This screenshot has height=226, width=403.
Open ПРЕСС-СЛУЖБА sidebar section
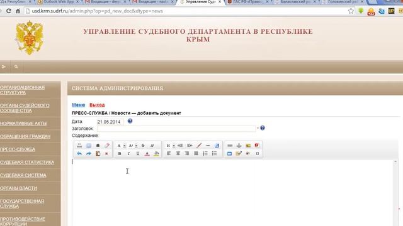pos(18,149)
